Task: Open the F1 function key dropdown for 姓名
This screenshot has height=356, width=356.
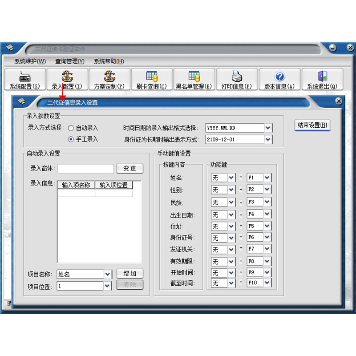Action: (267, 178)
